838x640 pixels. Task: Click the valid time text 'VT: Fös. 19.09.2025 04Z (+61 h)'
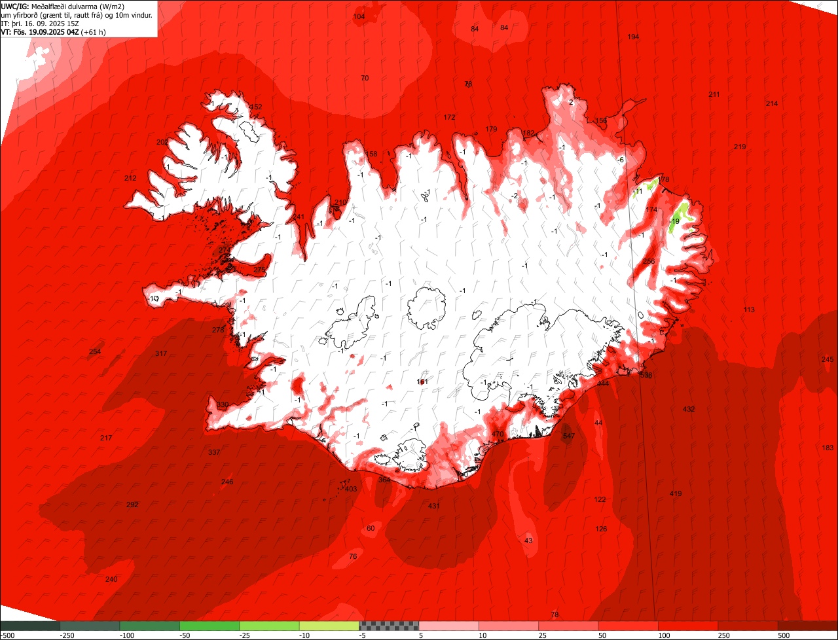(54, 31)
